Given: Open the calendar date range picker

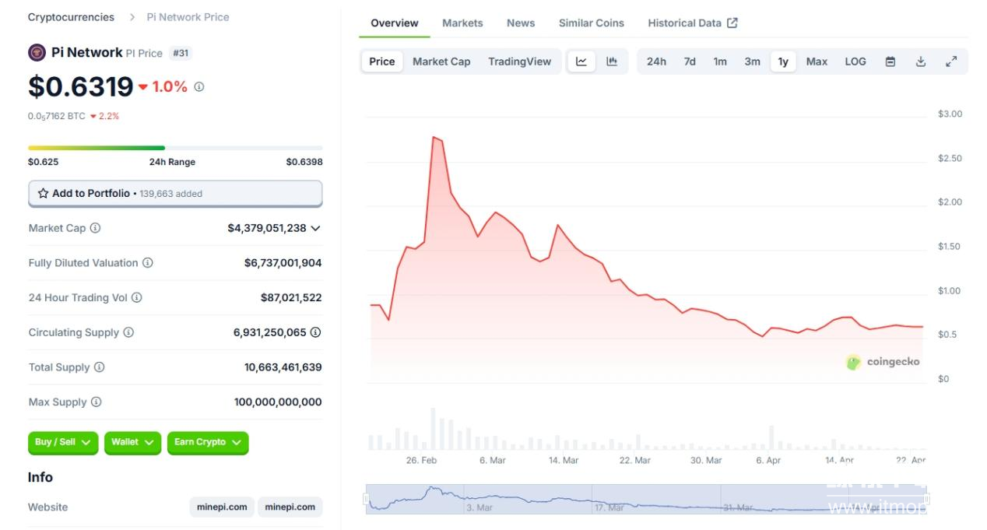Looking at the screenshot, I should (890, 61).
